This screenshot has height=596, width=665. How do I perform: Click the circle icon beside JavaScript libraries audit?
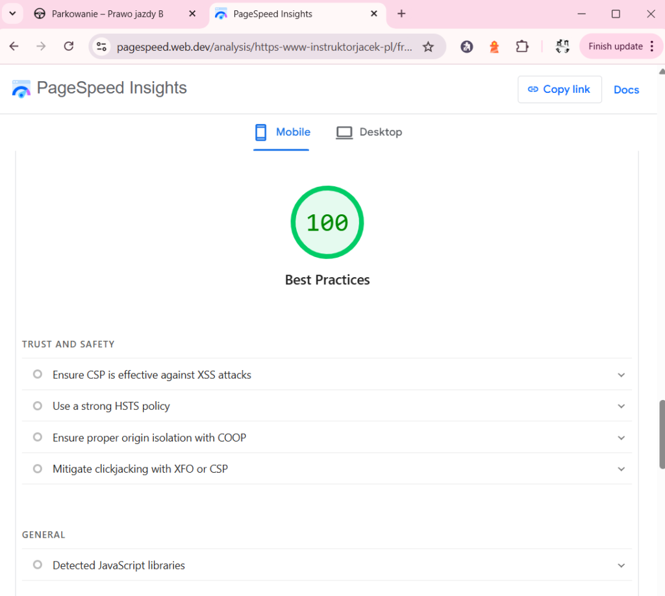click(x=37, y=565)
